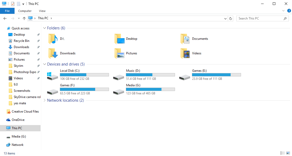Switch to Details view icon in status bar
The width and height of the screenshot is (292, 156).
pyautogui.click(x=282, y=153)
